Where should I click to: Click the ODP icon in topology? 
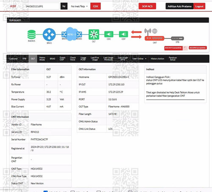pyautogui.click(x=123, y=34)
